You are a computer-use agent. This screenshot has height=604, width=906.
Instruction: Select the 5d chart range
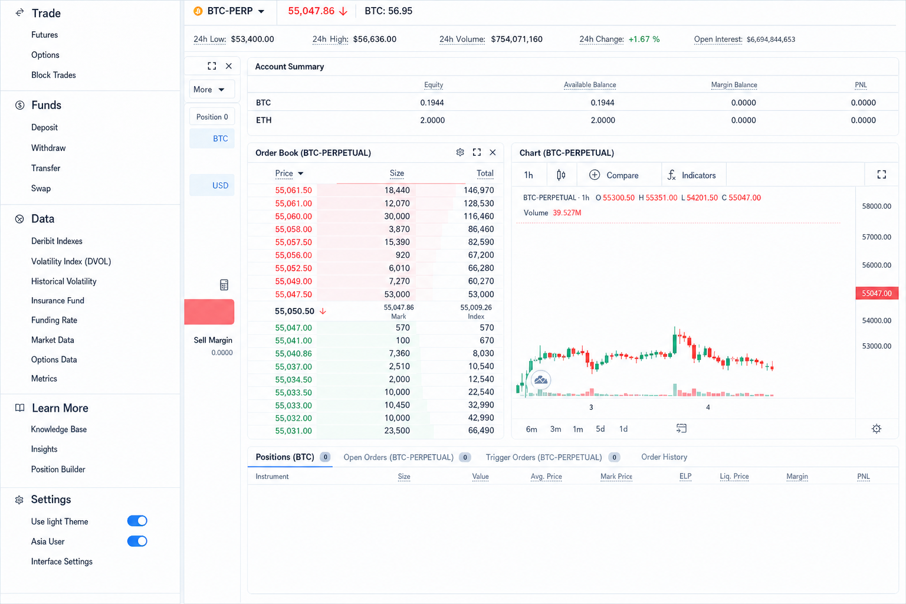600,429
